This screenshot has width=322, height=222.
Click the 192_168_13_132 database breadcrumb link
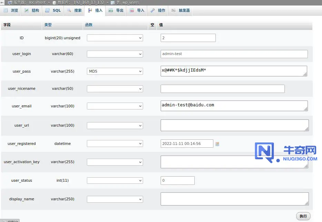click(x=89, y=2)
